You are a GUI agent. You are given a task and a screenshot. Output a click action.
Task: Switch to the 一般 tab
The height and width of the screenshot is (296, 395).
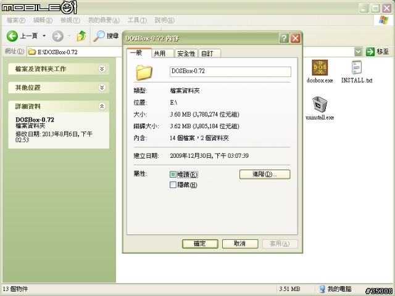coord(139,53)
